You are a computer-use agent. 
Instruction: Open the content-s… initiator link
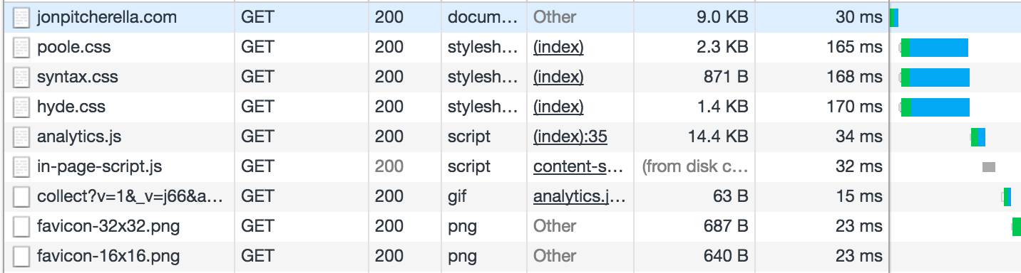pos(579,167)
